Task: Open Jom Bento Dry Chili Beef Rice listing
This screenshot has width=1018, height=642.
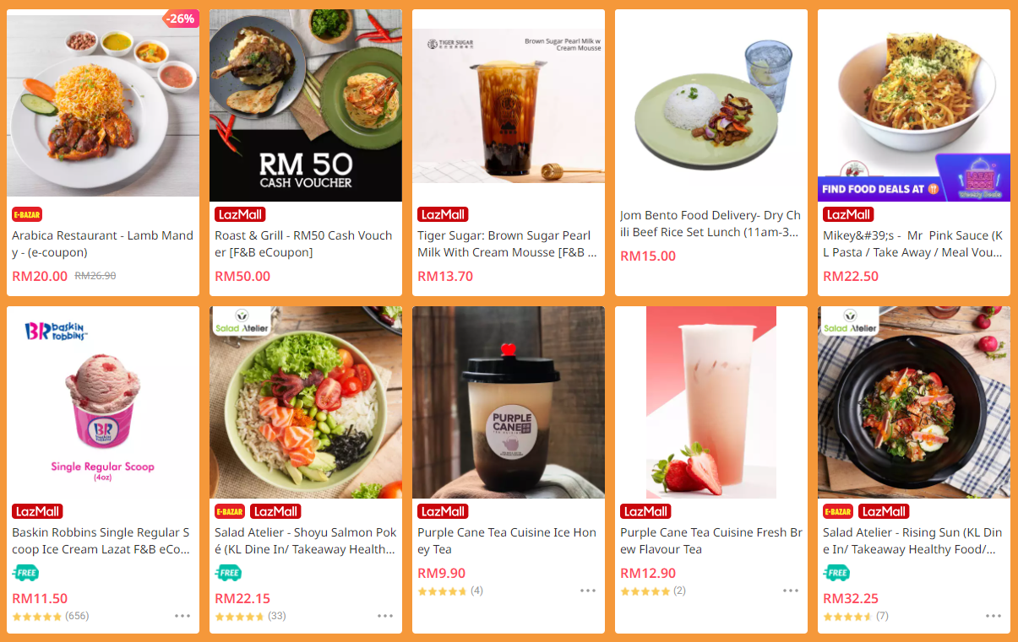Action: click(710, 224)
